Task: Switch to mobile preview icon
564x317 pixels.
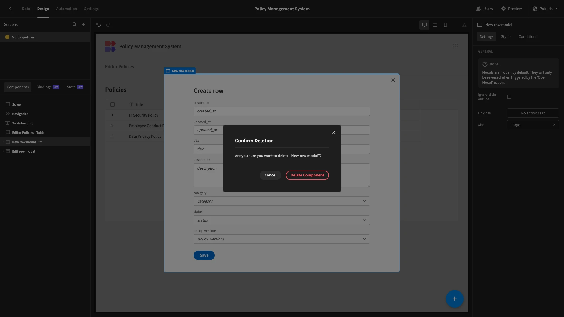Action: 446,25
